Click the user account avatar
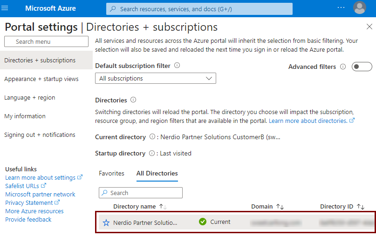376x243 pixels. [359, 7]
